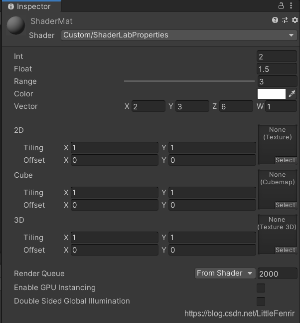The image size is (300, 323).
Task: Select a texture for the 2D slot
Action: tap(286, 160)
